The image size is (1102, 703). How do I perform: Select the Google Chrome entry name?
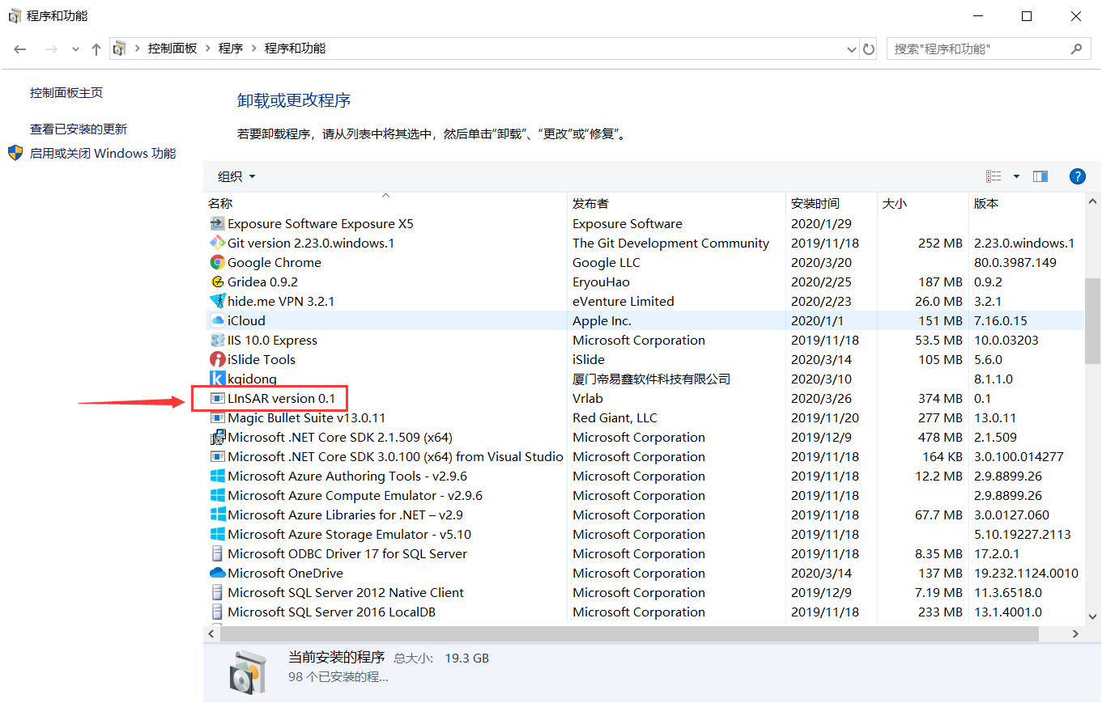pos(274,263)
